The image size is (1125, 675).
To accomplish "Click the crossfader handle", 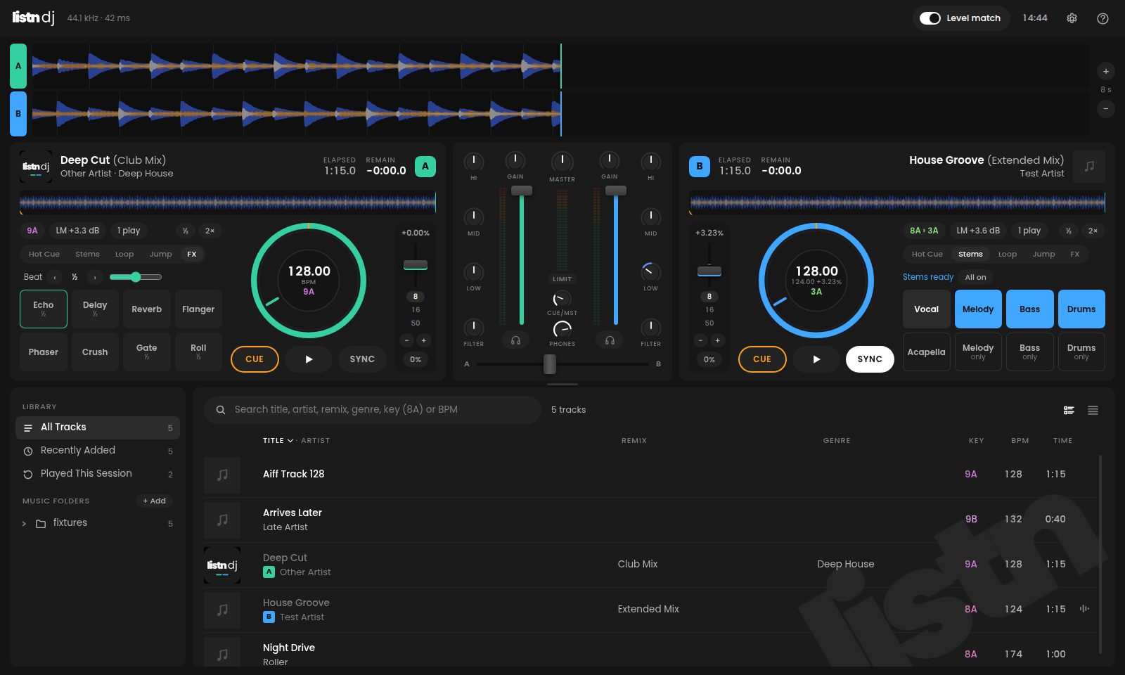I will click(x=550, y=364).
